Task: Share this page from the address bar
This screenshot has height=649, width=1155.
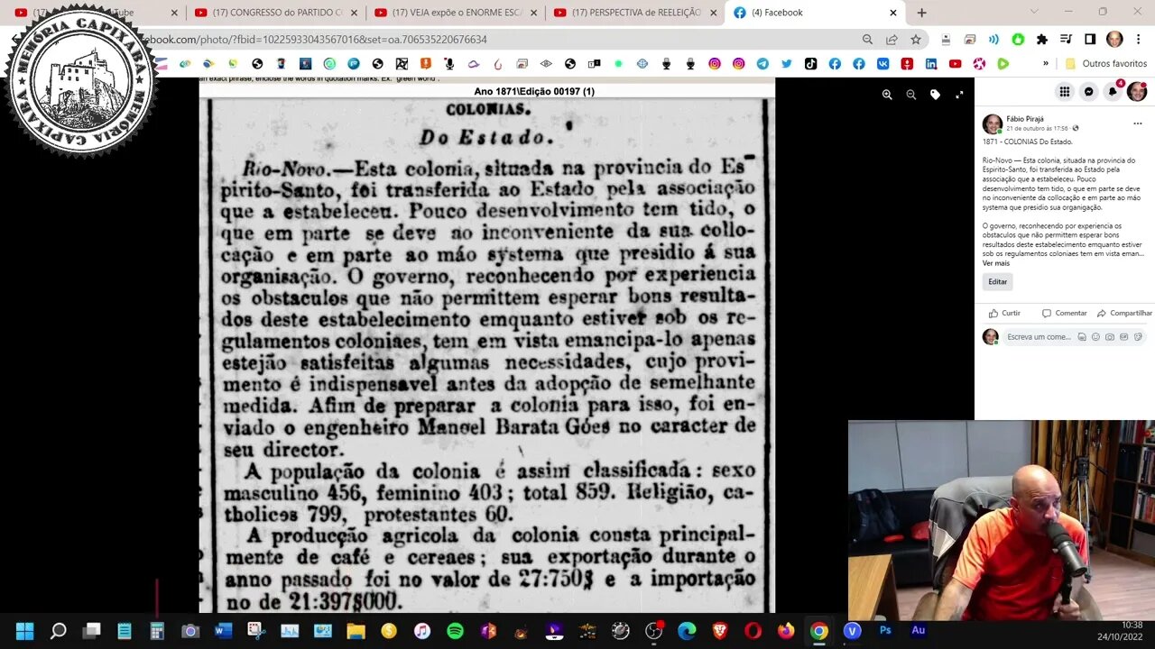Action: click(x=892, y=40)
